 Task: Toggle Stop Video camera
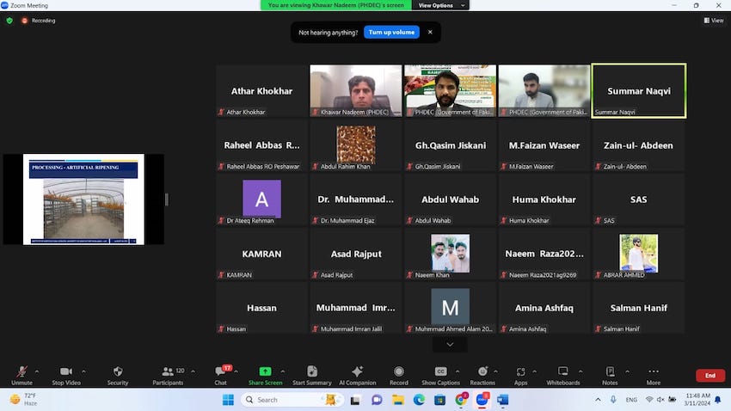tap(65, 374)
